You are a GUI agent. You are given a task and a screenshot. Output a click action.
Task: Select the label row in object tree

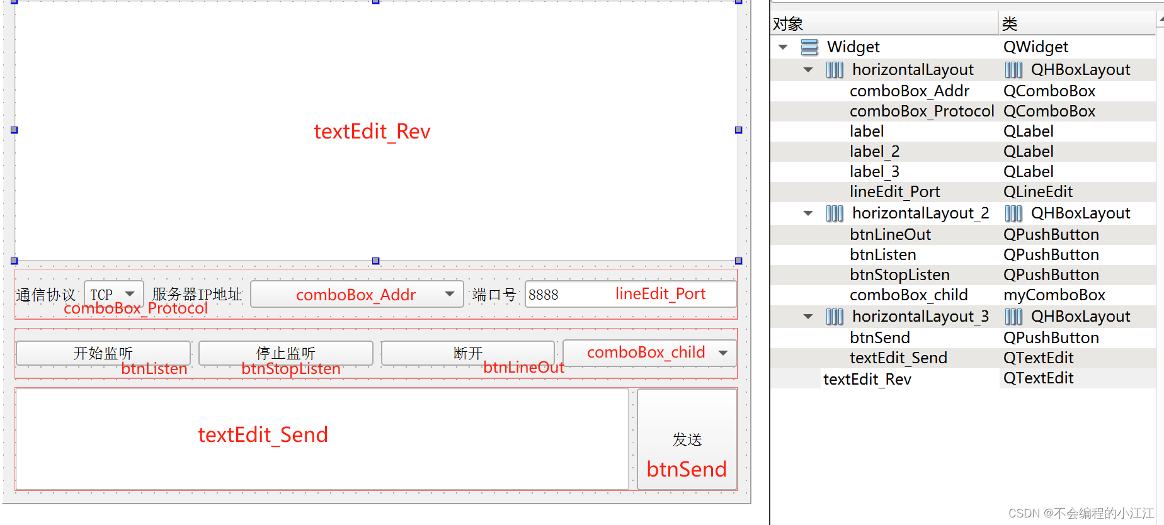pos(867,132)
